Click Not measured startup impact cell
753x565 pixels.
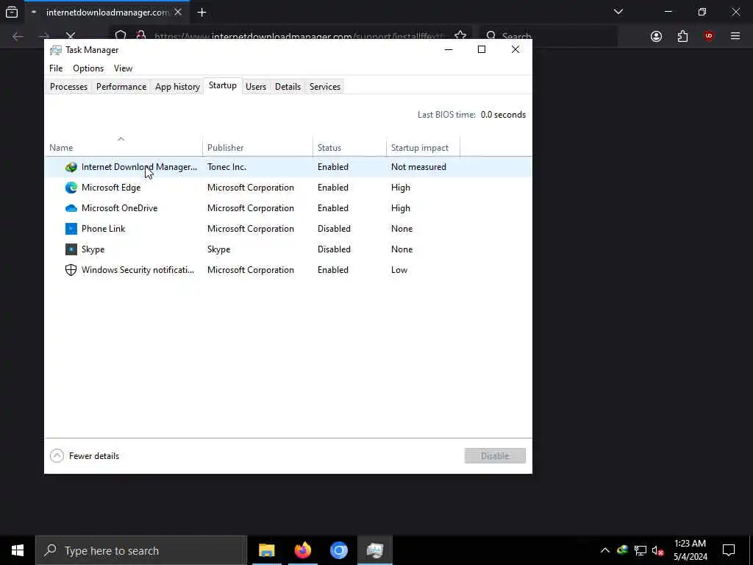pyautogui.click(x=418, y=167)
